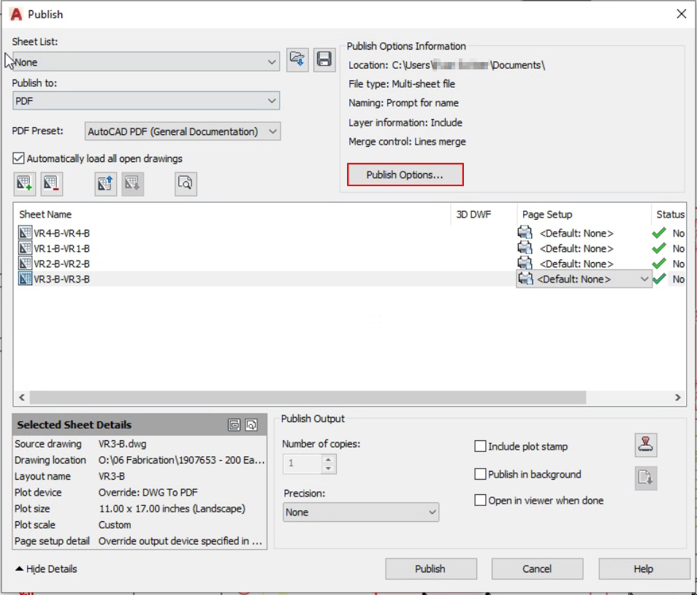Click the Sheet Name column header
The width and height of the screenshot is (697, 595).
tap(45, 215)
